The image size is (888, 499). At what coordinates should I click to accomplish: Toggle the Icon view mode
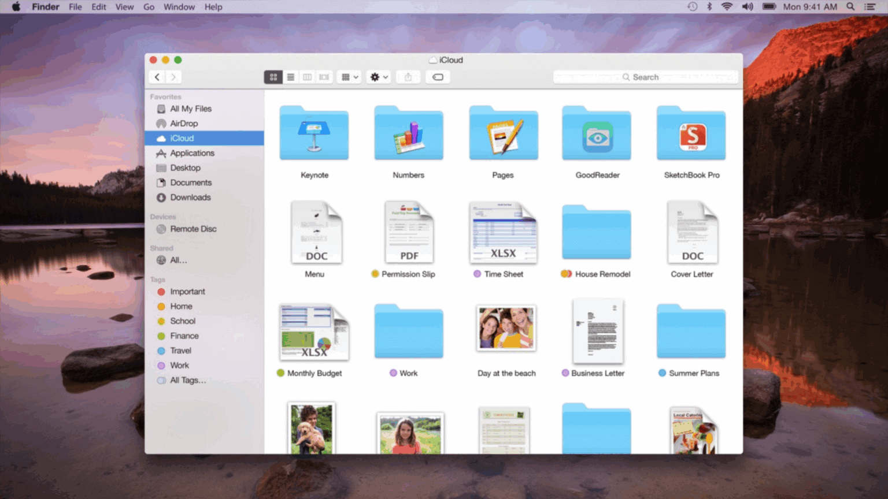(273, 77)
